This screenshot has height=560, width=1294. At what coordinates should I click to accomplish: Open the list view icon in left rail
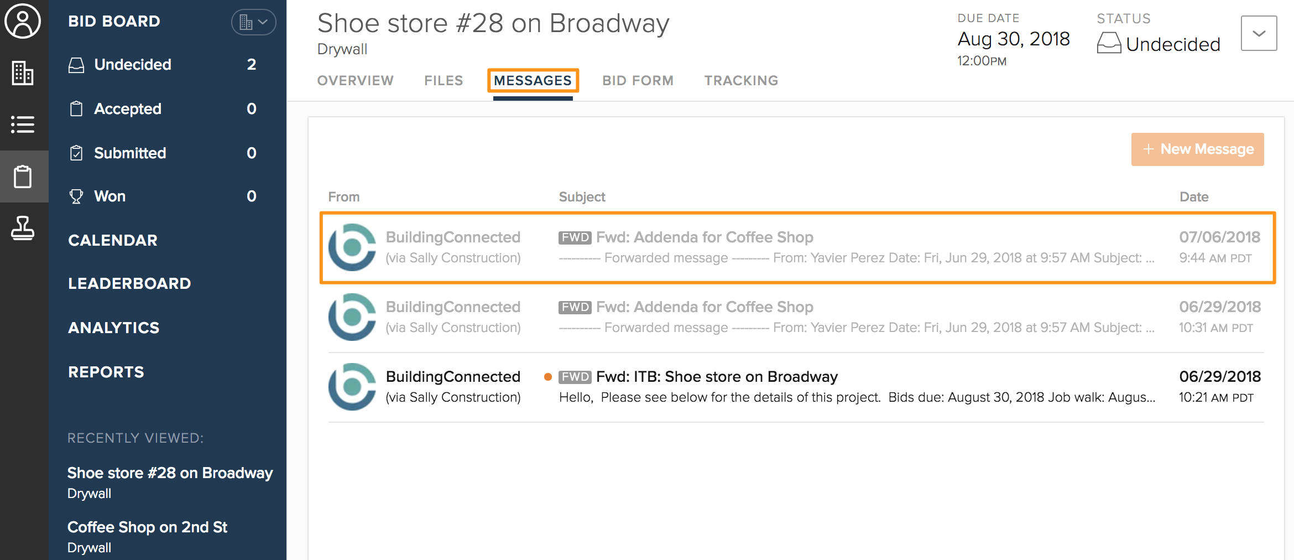coord(23,124)
